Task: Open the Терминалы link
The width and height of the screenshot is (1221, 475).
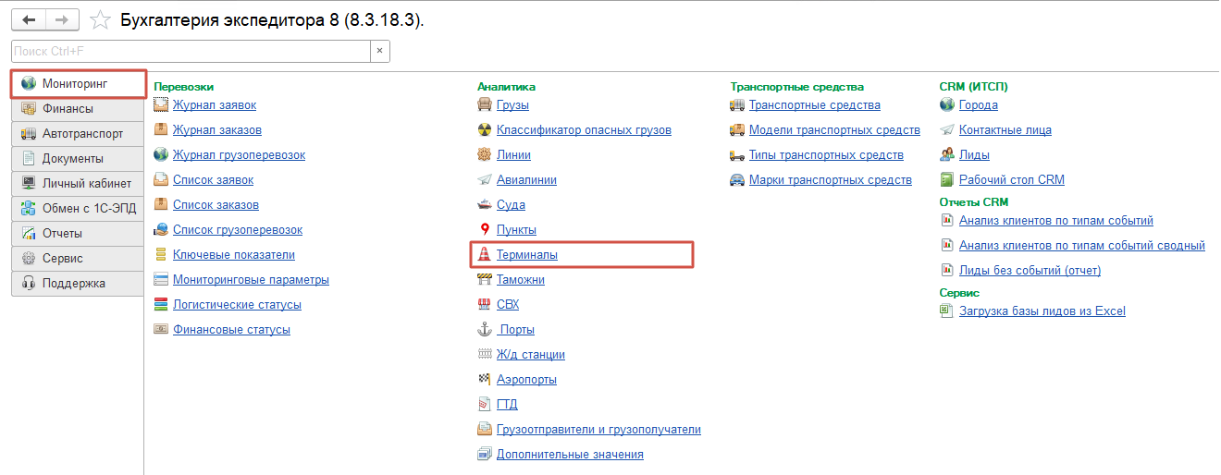Action: tap(527, 254)
